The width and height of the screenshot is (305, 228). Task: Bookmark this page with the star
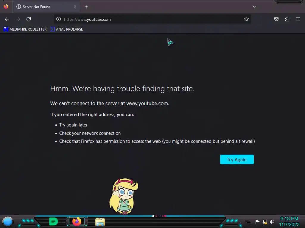click(246, 19)
